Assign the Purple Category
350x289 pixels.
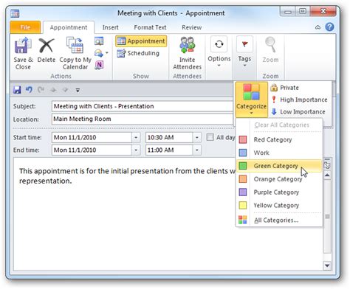click(x=279, y=192)
